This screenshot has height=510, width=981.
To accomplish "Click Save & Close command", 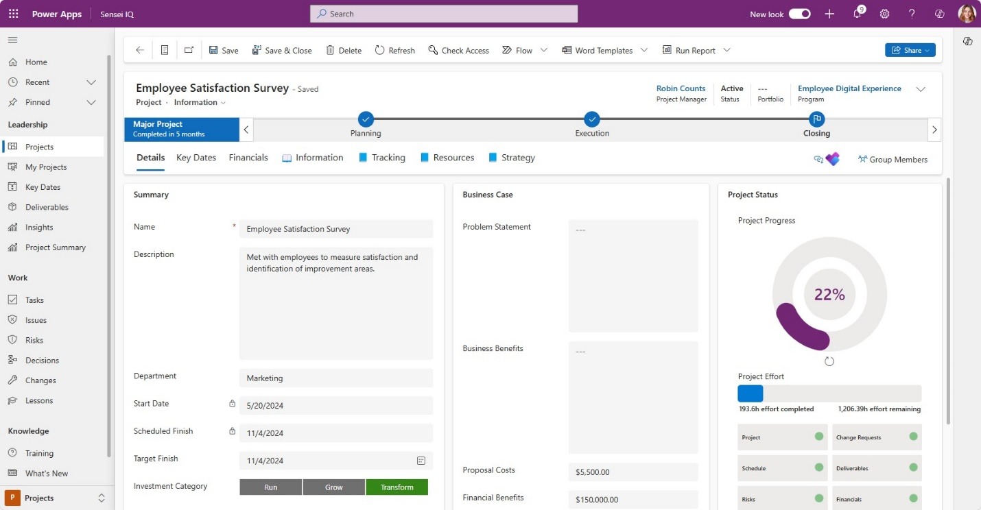I will (282, 50).
